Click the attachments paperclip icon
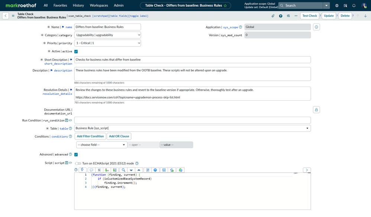This screenshot has height=217, width=371. coord(273,16)
